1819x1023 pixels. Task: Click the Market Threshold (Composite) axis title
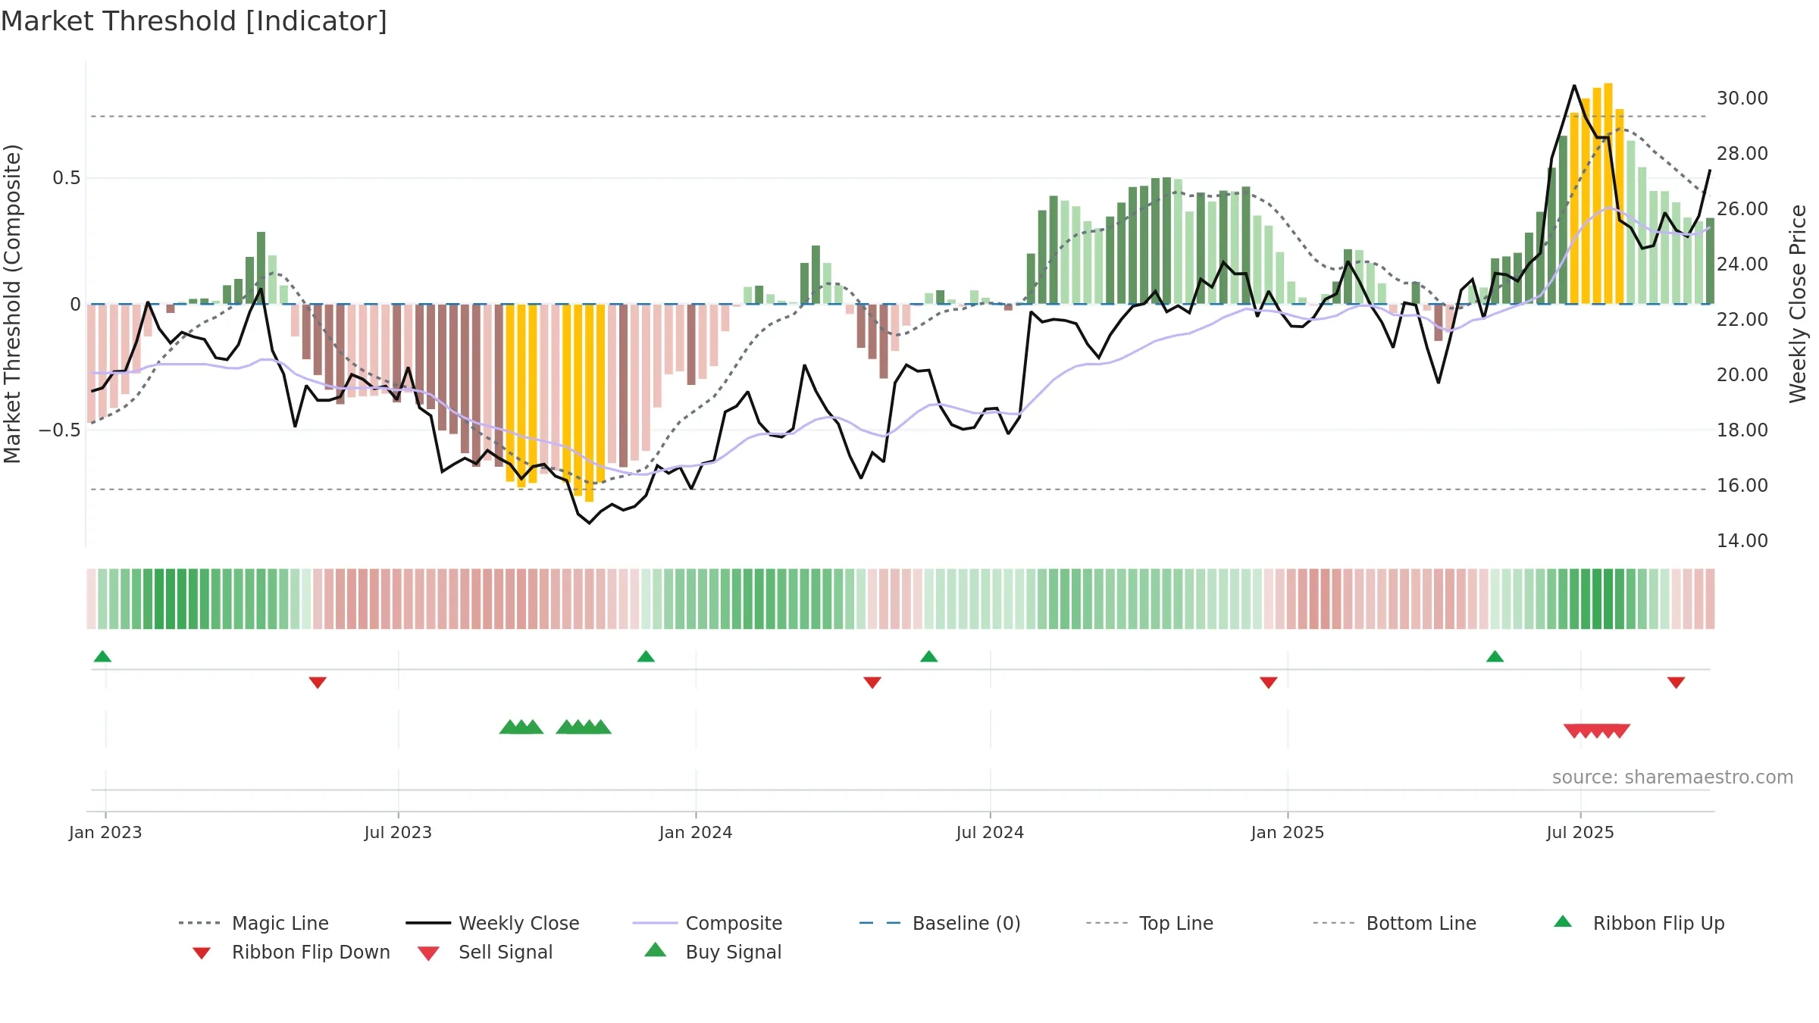[12, 303]
